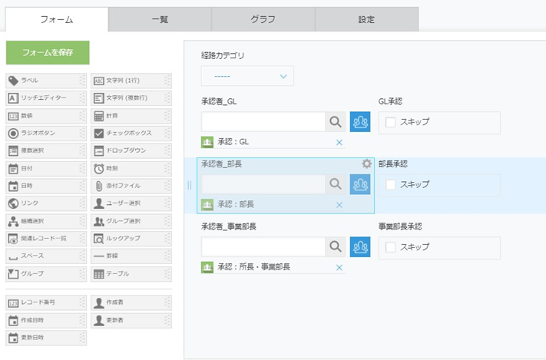Switch to the 設定 tab
The image size is (546, 360).
click(366, 19)
